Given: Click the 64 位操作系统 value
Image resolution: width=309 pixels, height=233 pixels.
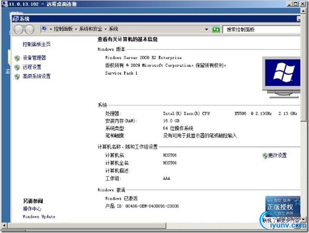Looking at the screenshot, I should pos(178,129).
